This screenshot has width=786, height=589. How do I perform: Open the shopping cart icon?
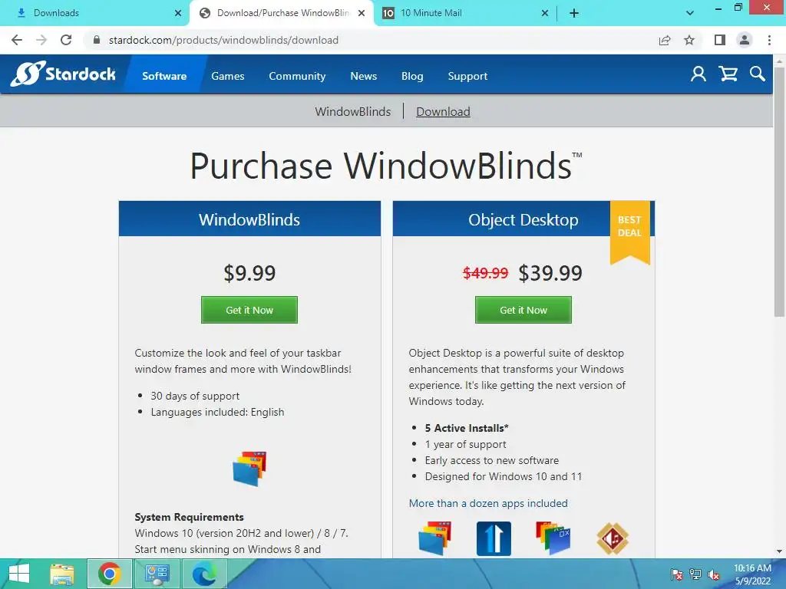tap(728, 74)
